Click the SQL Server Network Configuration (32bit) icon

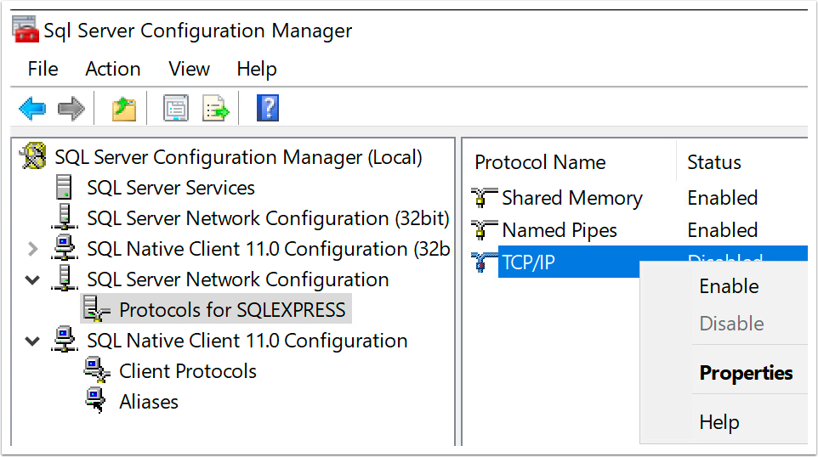click(x=65, y=217)
